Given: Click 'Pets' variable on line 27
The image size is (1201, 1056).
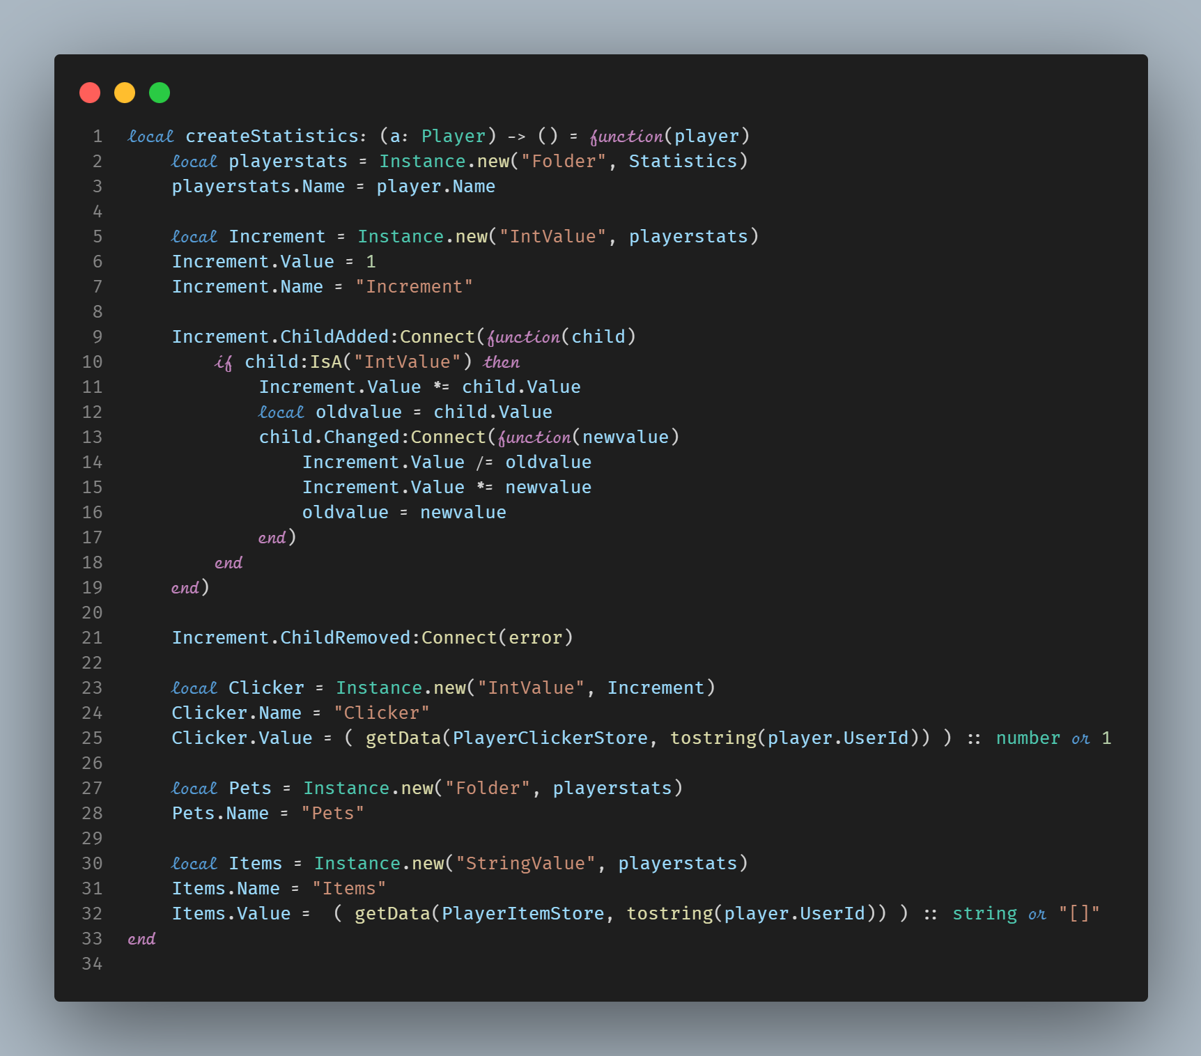Looking at the screenshot, I should click(250, 788).
